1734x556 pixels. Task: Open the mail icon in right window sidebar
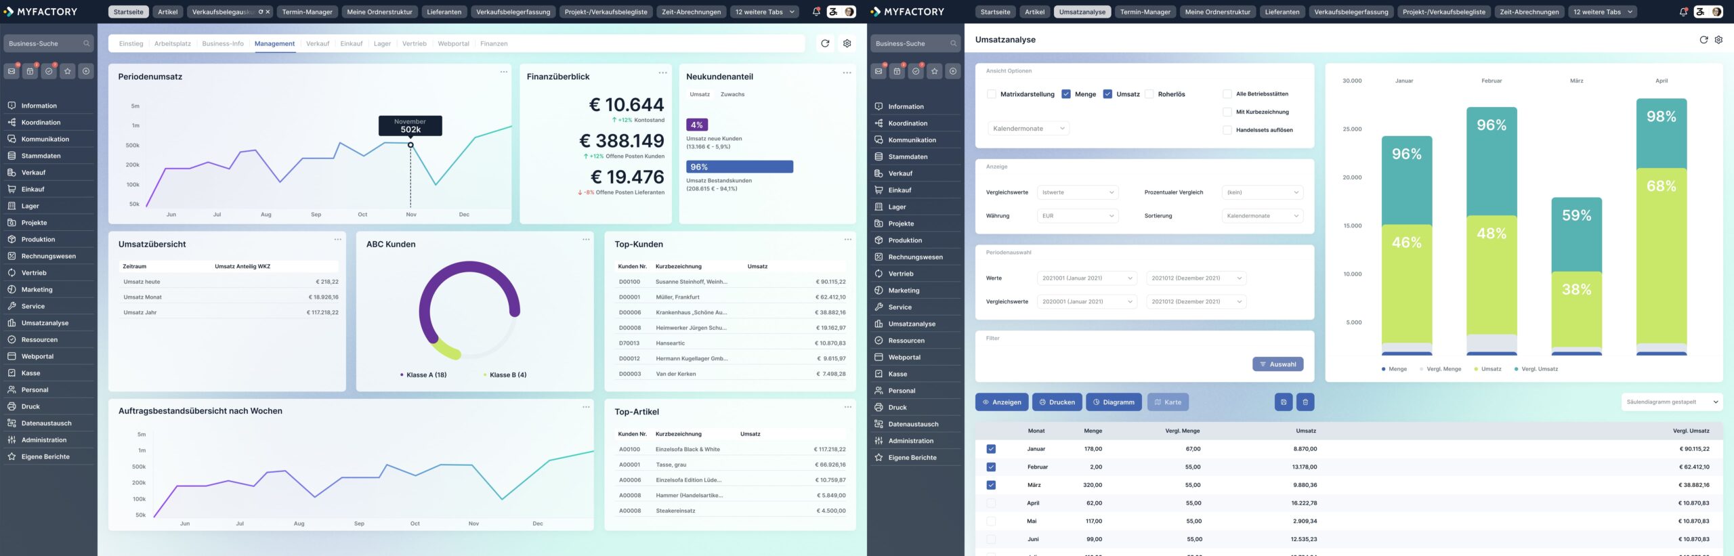[x=879, y=71]
